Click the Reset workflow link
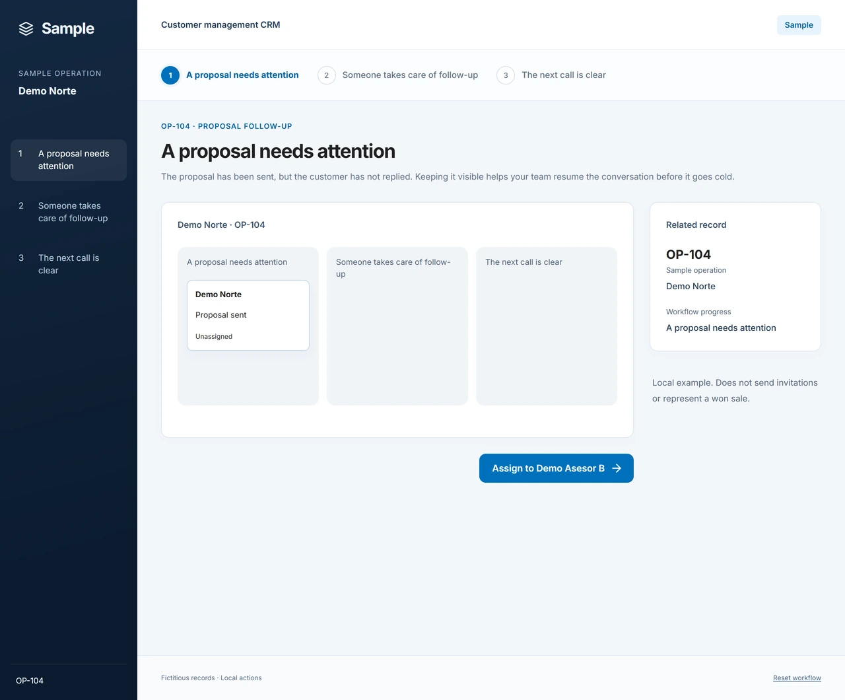The image size is (845, 700). click(x=797, y=678)
